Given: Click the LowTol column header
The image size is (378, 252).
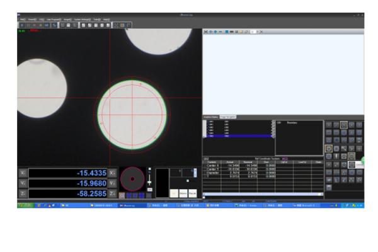Looking at the screenshot, I should pos(302,163).
